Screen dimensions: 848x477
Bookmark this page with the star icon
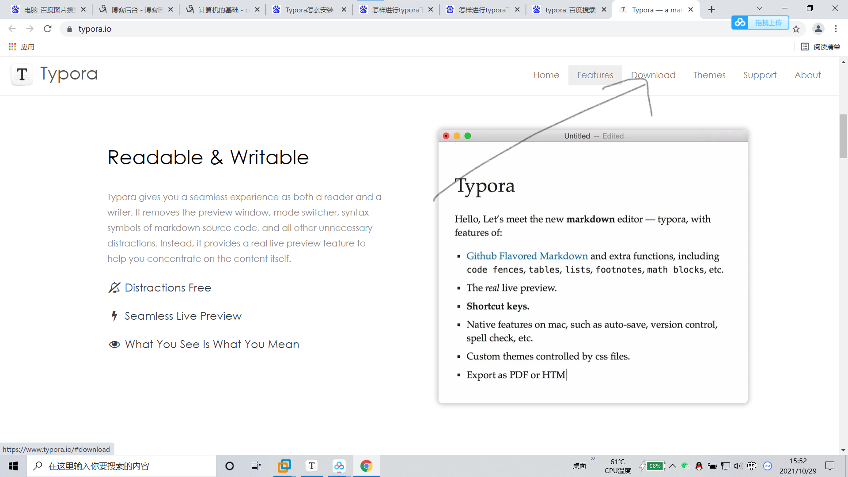pos(796,29)
